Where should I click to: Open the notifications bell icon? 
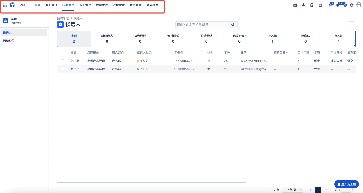[338, 5]
